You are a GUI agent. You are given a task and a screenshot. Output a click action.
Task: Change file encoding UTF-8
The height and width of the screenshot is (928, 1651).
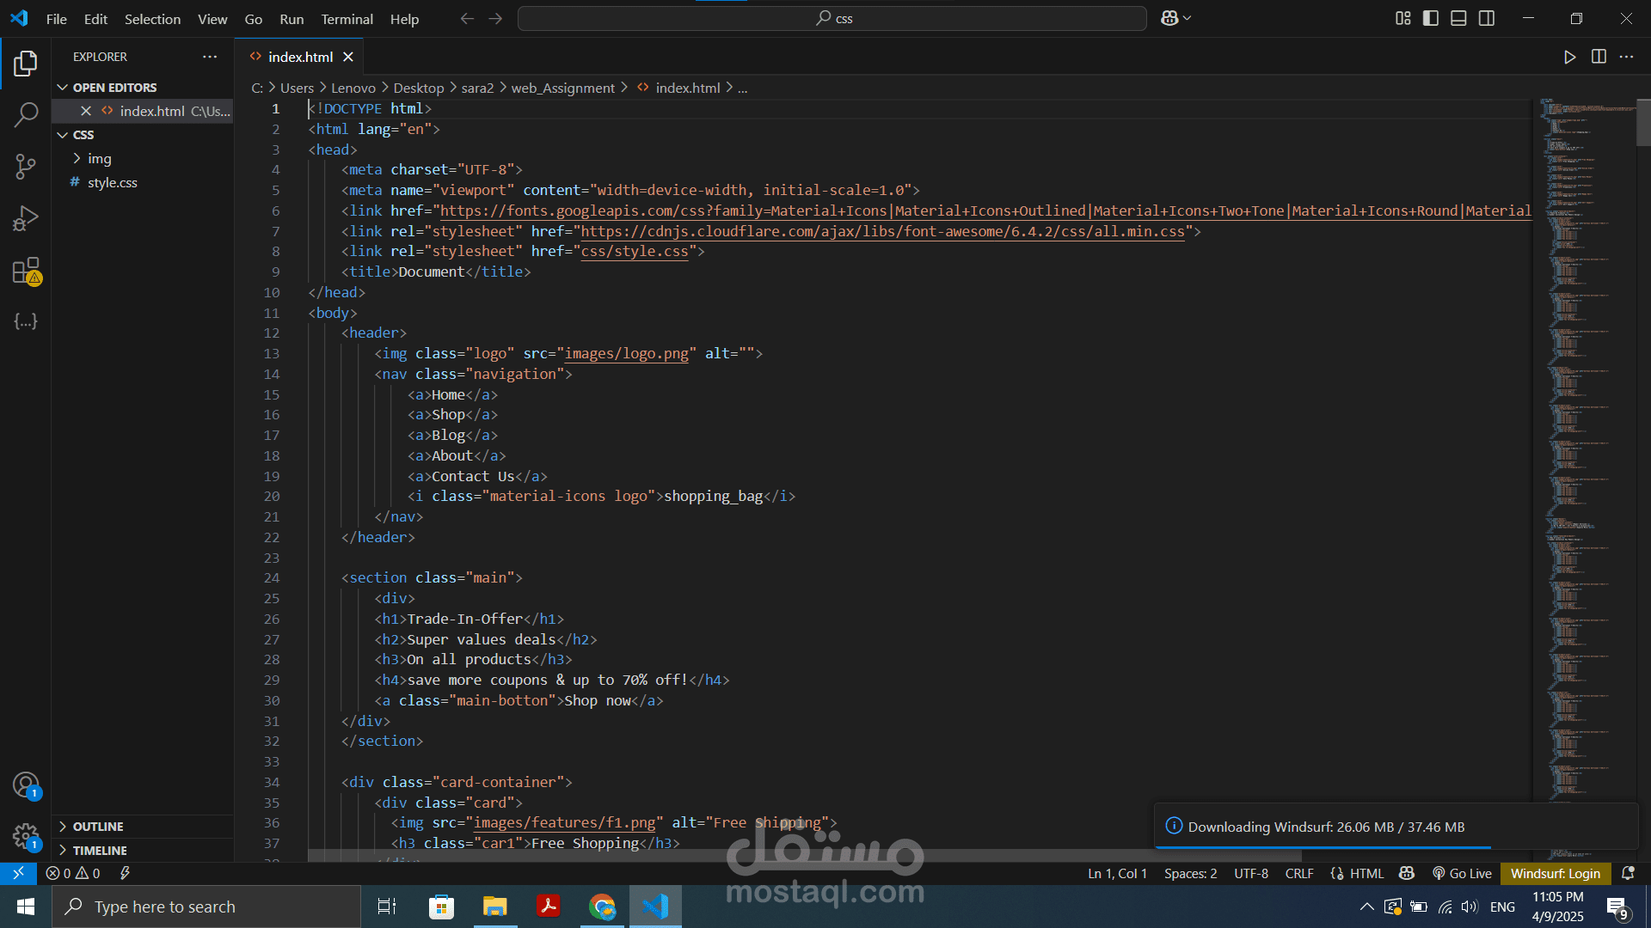pyautogui.click(x=1251, y=873)
